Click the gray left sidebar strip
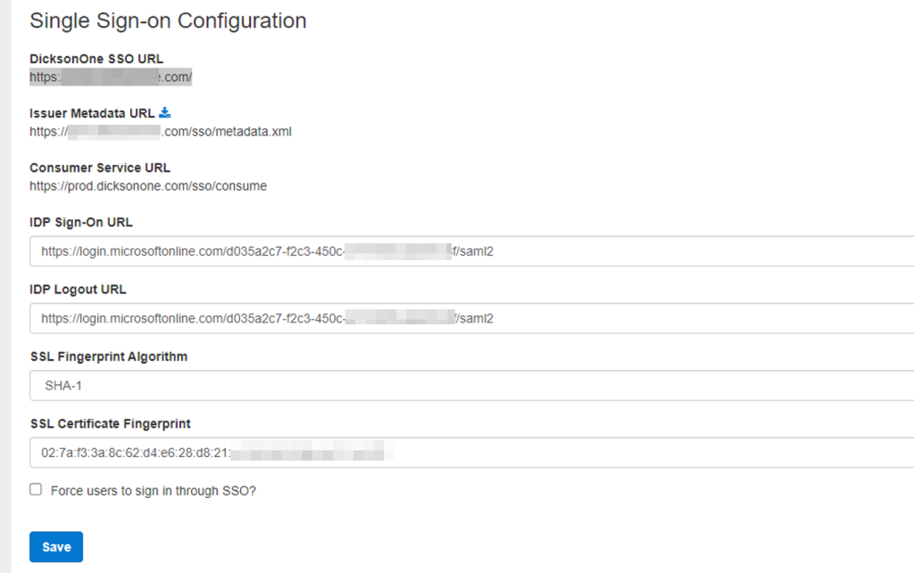 click(4, 285)
